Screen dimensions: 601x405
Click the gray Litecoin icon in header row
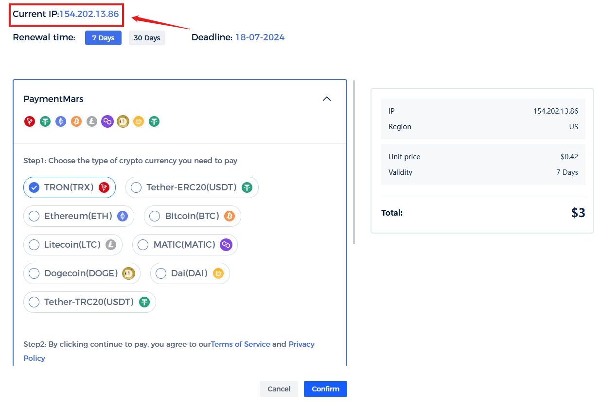[92, 121]
